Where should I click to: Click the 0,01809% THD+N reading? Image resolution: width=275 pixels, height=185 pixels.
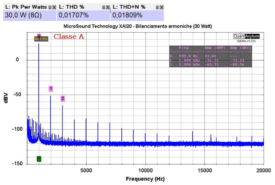[127, 15]
